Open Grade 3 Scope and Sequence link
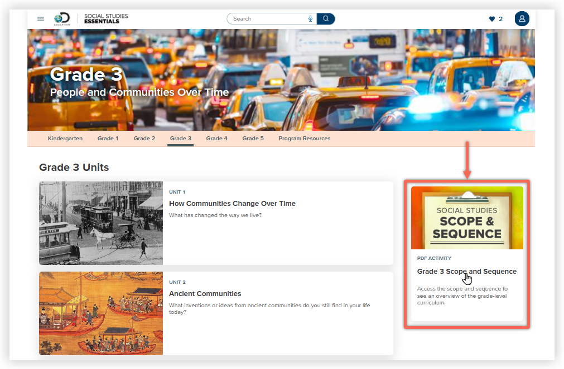Screen dimensions: 564x369 [x=466, y=272]
